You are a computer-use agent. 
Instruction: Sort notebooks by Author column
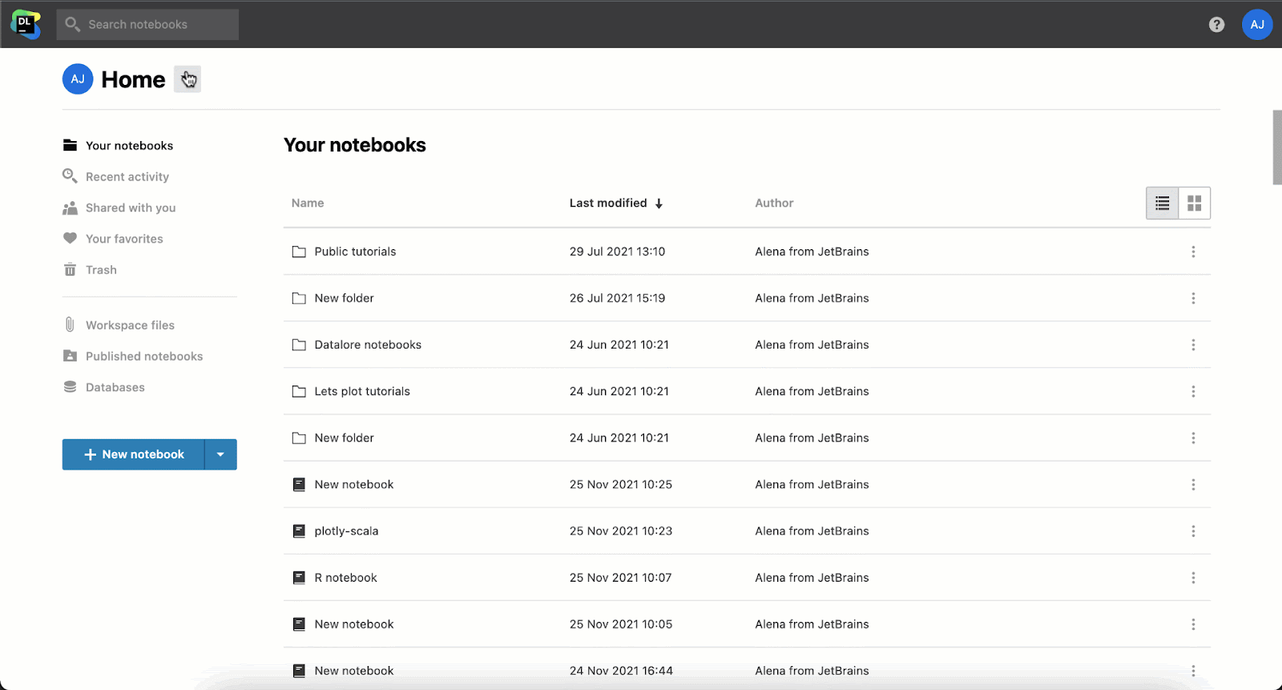774,204
